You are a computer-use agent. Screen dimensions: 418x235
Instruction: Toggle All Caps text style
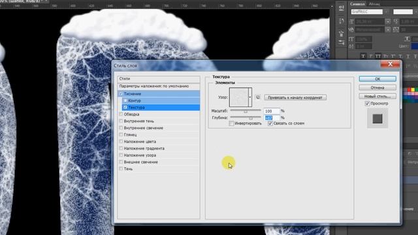click(378, 56)
